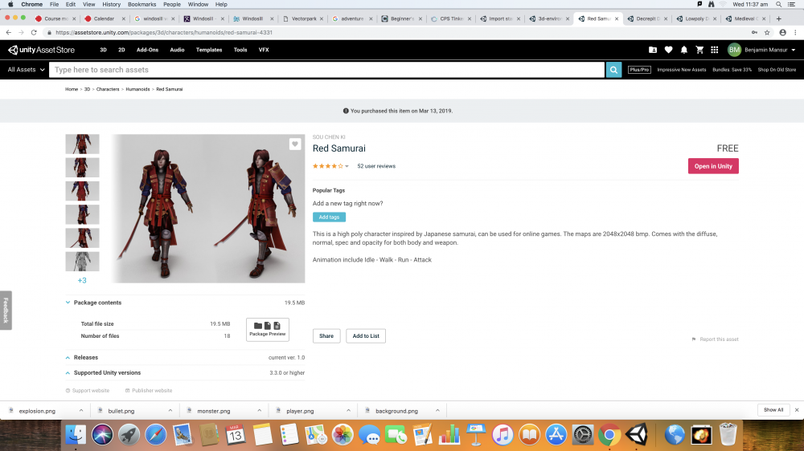This screenshot has height=451, width=804.
Task: Bookmark page with star icon in address bar
Action: (767, 32)
